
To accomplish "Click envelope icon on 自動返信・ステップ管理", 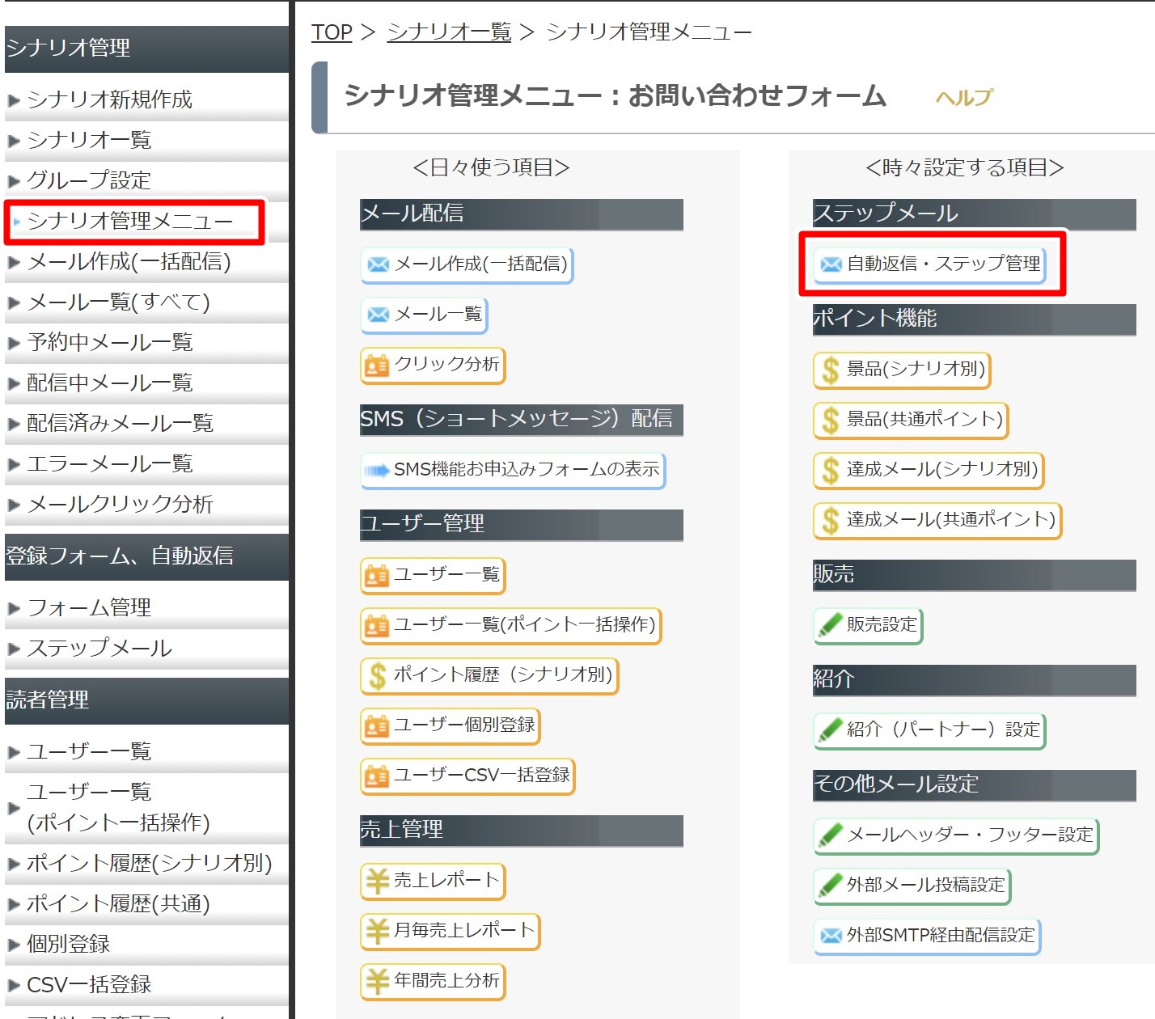I will tap(831, 264).
